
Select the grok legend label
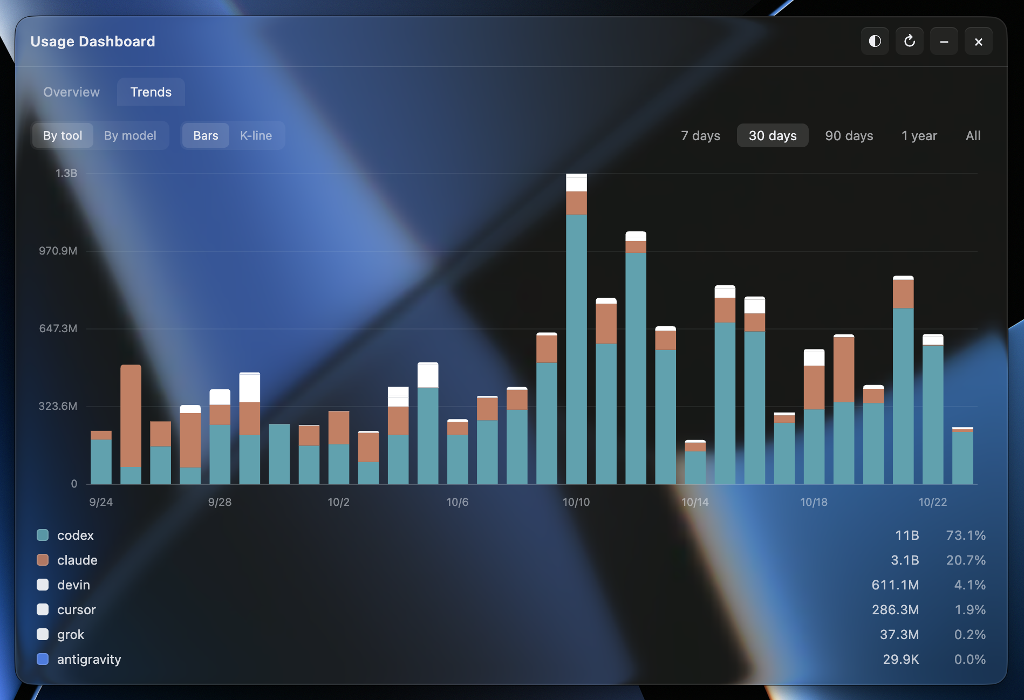tap(71, 635)
